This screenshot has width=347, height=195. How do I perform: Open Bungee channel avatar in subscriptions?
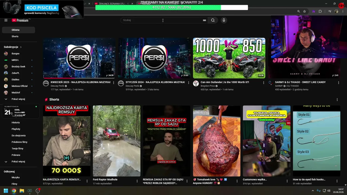[6, 54]
